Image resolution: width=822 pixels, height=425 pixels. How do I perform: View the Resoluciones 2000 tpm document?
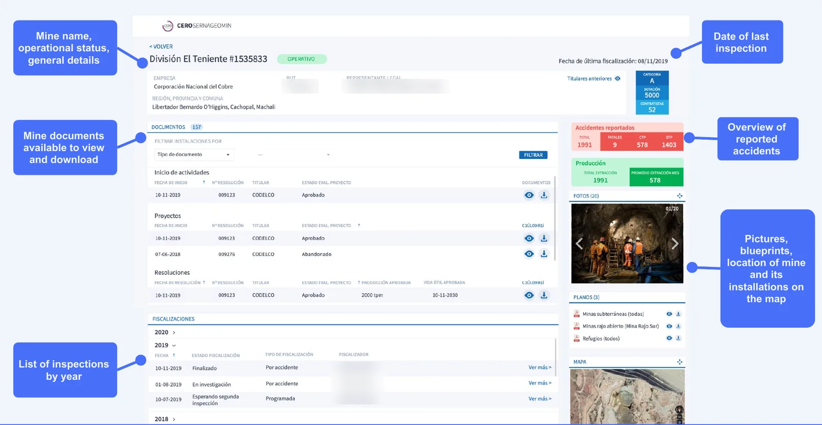coord(529,295)
